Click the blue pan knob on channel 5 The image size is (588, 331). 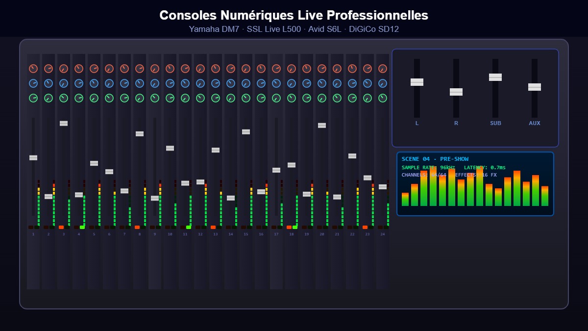[x=94, y=83]
